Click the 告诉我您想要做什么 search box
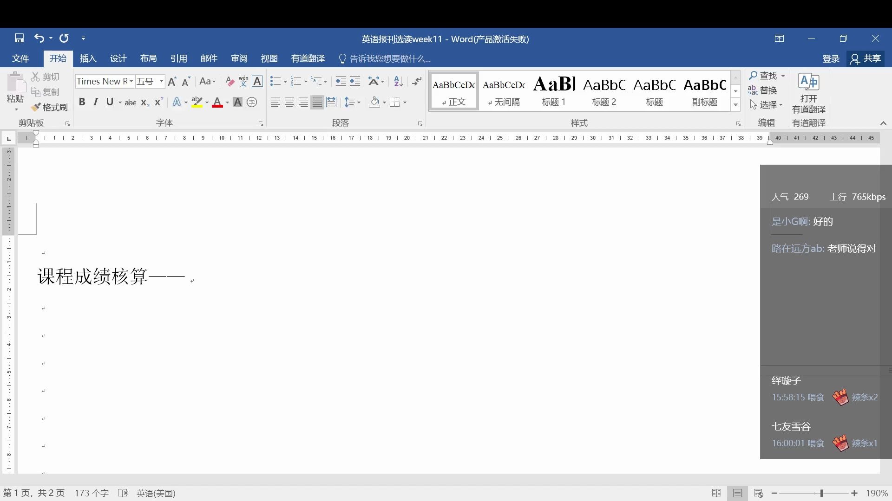This screenshot has width=892, height=501. (x=385, y=59)
